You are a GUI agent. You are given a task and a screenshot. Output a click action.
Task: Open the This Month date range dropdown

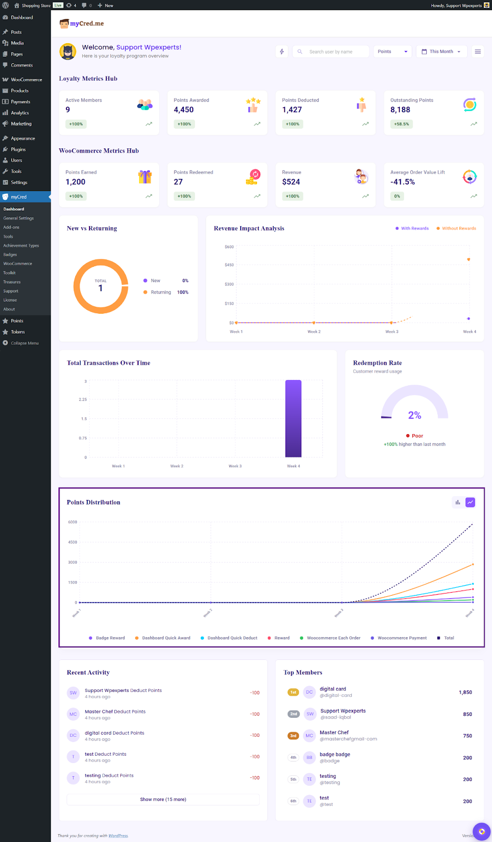(441, 52)
